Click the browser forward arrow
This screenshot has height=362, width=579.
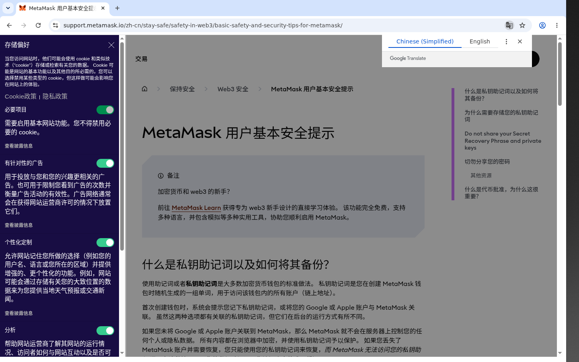pyautogui.click(x=24, y=25)
